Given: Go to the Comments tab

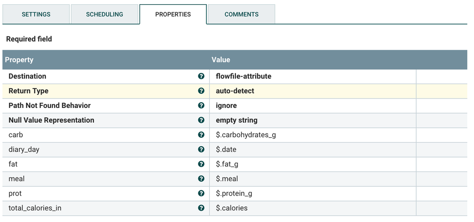Looking at the screenshot, I should pos(242,14).
